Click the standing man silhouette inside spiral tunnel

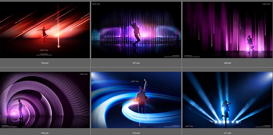coord(20,109)
